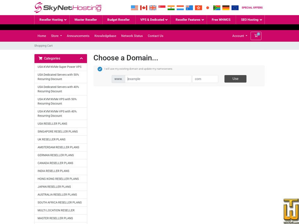Select the UK flag icon

click(x=153, y=8)
